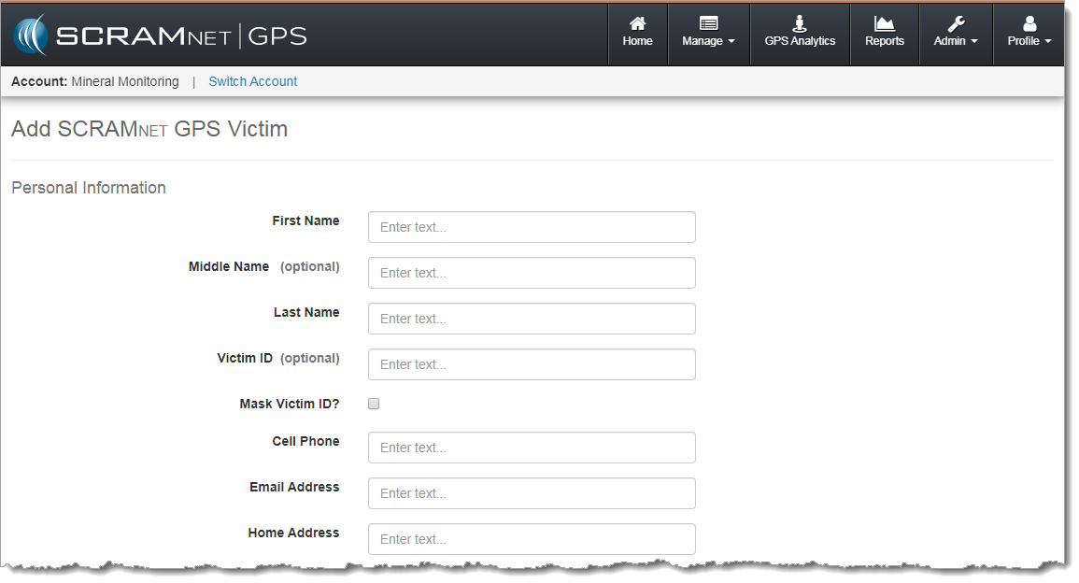Expand the Profile dropdown arrow
This screenshot has width=1079, height=583.
click(x=1048, y=42)
